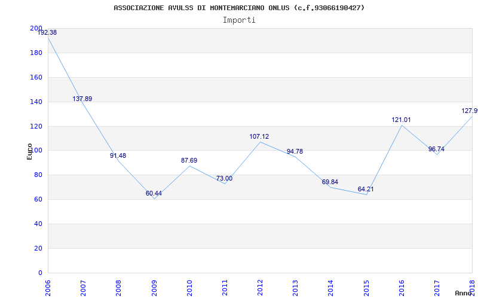Click the y-axis value 80
The image size is (478, 299).
(x=38, y=175)
